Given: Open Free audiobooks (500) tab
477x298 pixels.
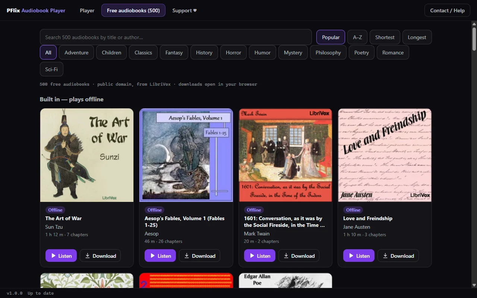Looking at the screenshot, I should pyautogui.click(x=133, y=10).
